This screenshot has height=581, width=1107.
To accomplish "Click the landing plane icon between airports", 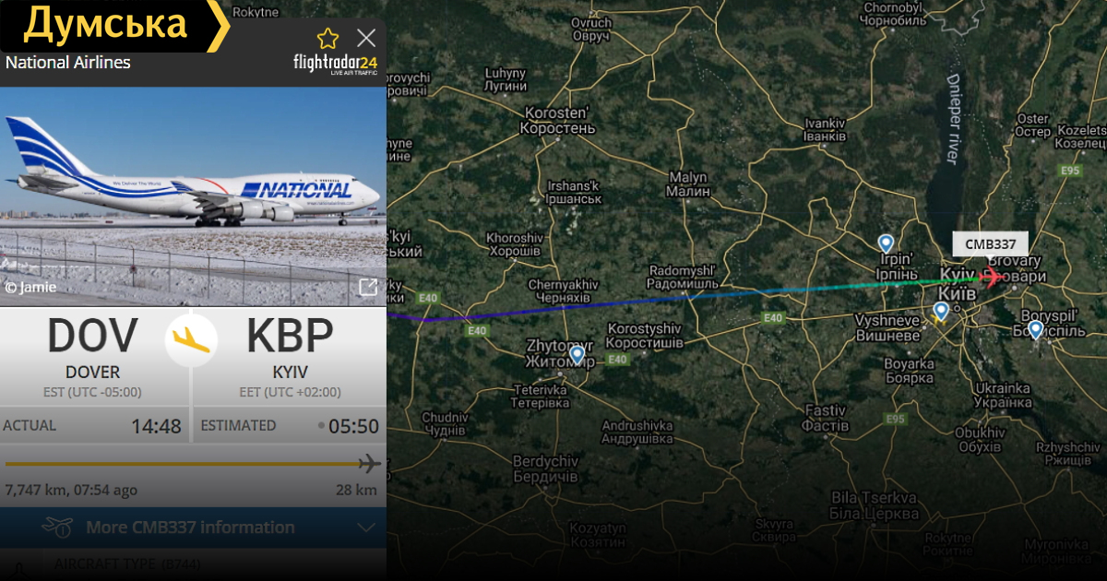I will tap(191, 339).
